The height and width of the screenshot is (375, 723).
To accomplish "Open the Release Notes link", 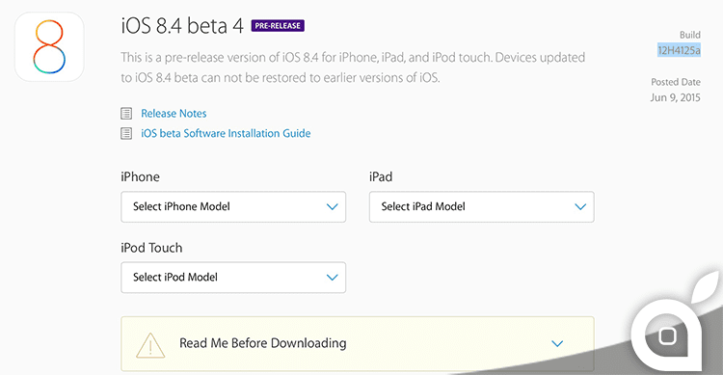I will pyautogui.click(x=174, y=114).
